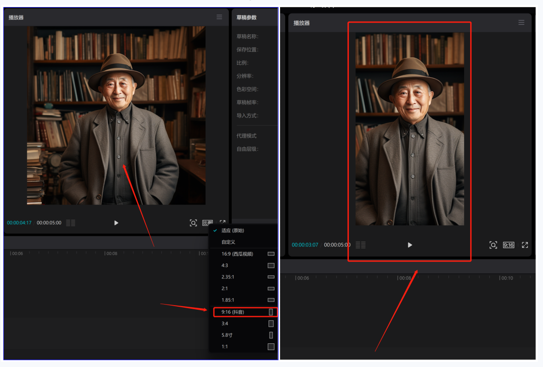Click 草稿参数 panel title
This screenshot has width=543, height=367.
click(246, 17)
